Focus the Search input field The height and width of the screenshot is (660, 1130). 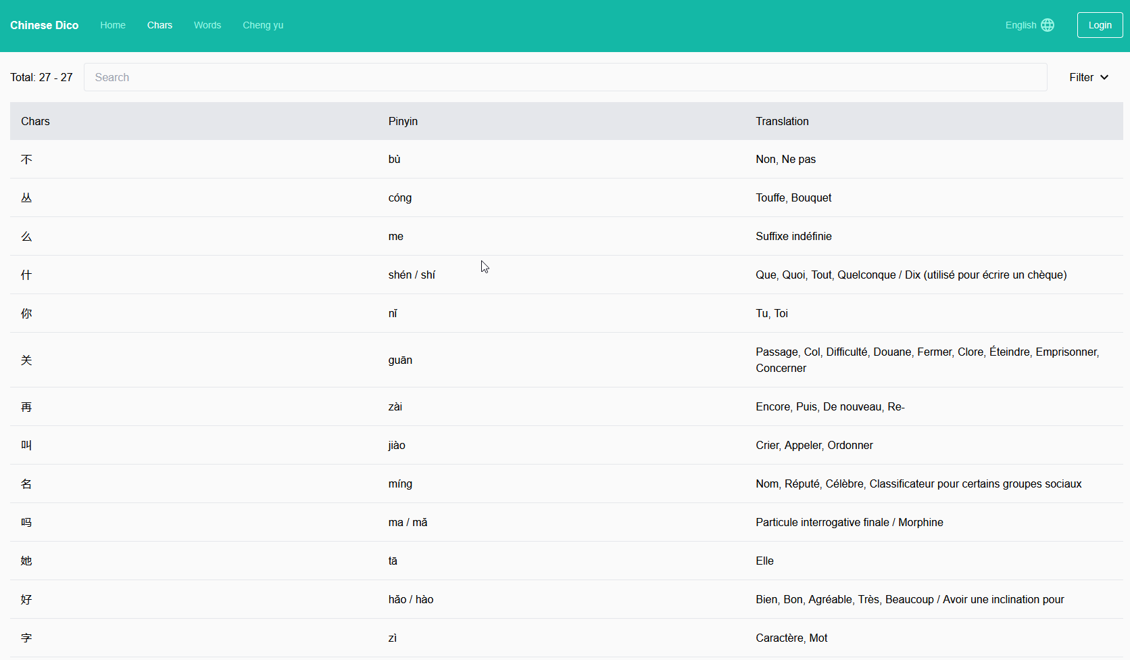coord(565,77)
